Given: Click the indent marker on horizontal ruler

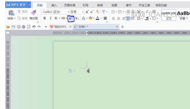Looking at the screenshot, I should pyautogui.click(x=87, y=33).
